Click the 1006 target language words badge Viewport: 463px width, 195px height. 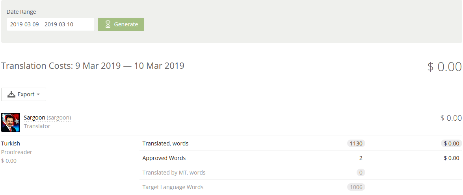click(356, 187)
